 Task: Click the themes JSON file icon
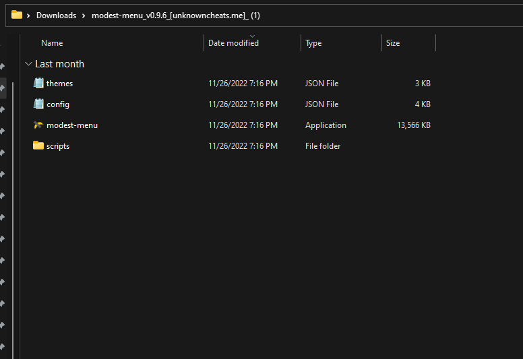point(38,84)
